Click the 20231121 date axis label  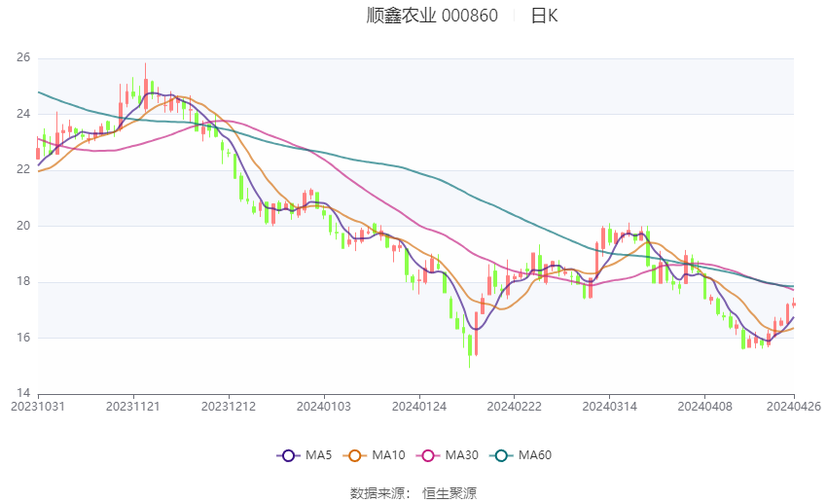(x=133, y=407)
